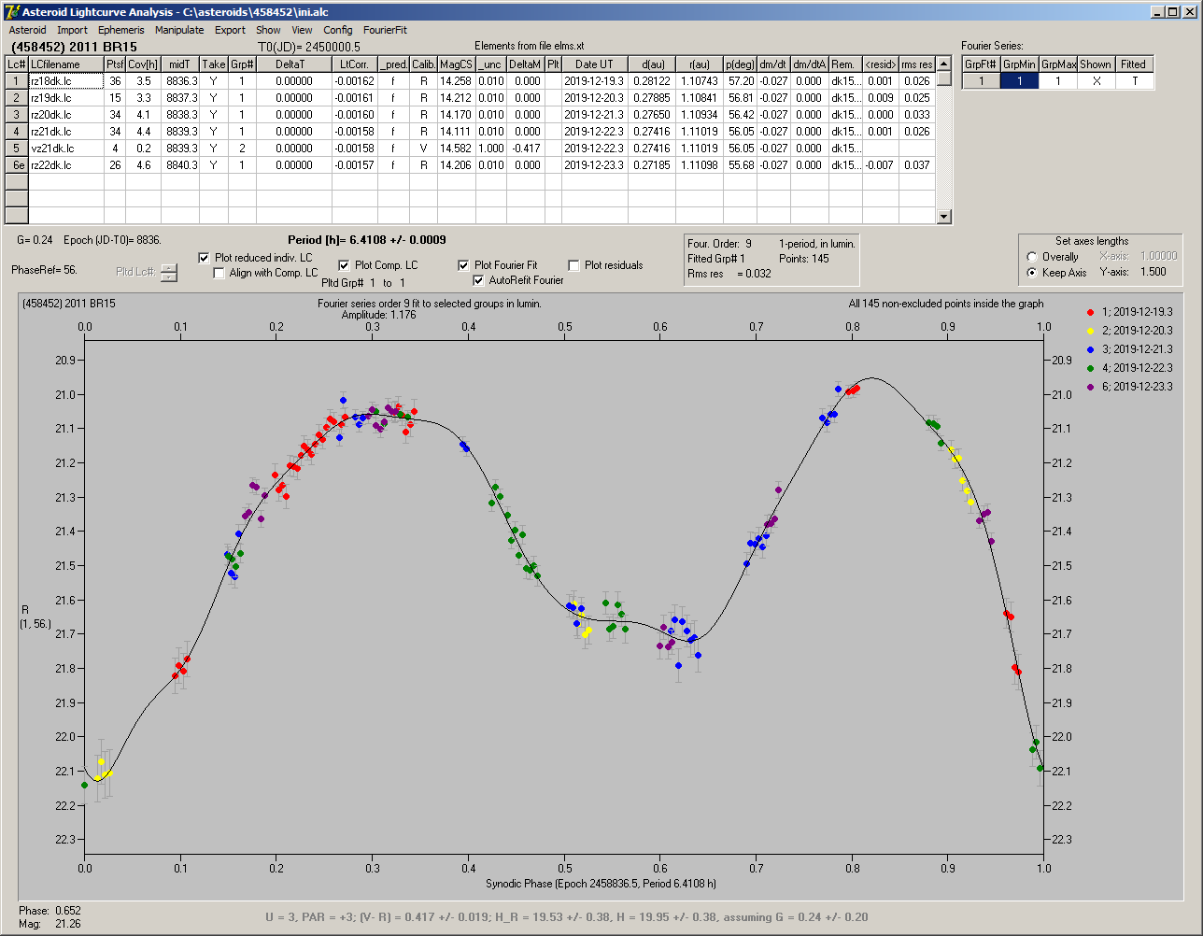The image size is (1203, 936).
Task: Click the rz21dk.lc filename cell
Action: [x=65, y=132]
